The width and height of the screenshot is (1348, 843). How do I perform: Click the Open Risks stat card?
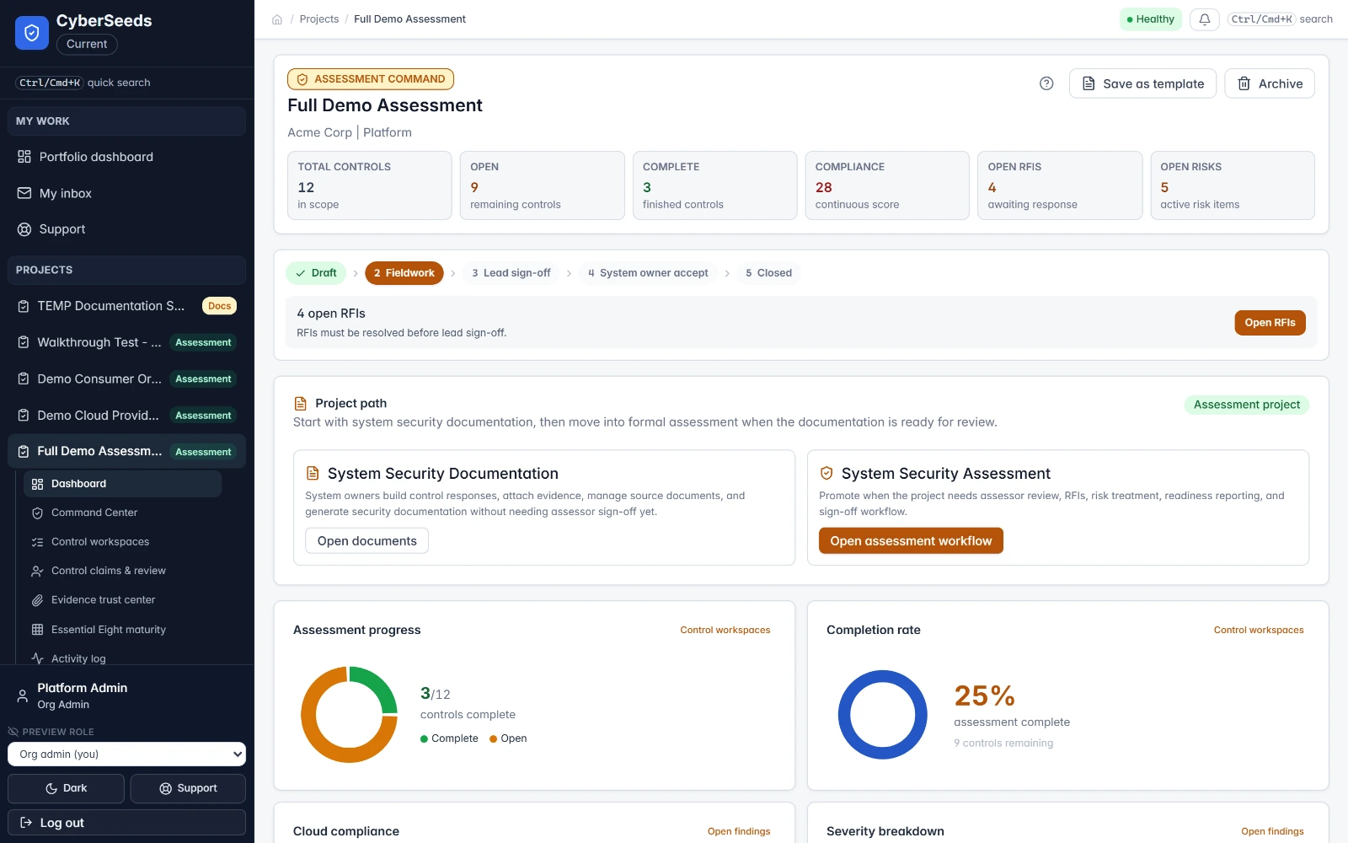1233,185
